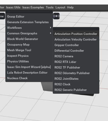Open the Isaac Utils menu
Image resolution: width=108 pixels, height=121 pixels.
(x=13, y=7)
